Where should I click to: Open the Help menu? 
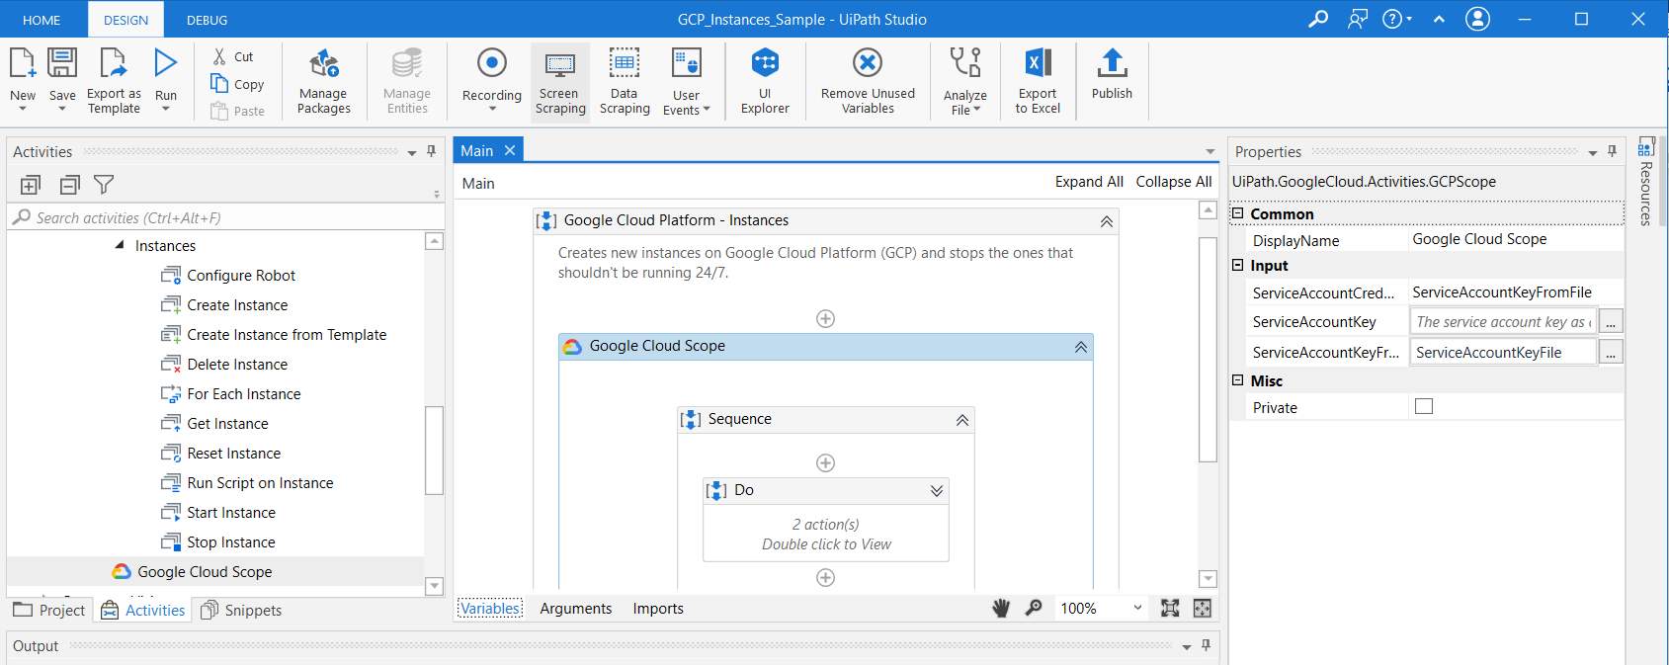1396,19
